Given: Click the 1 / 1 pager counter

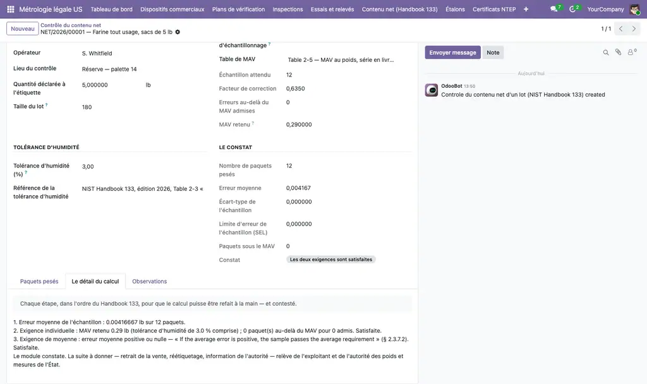Looking at the screenshot, I should pyautogui.click(x=606, y=29).
